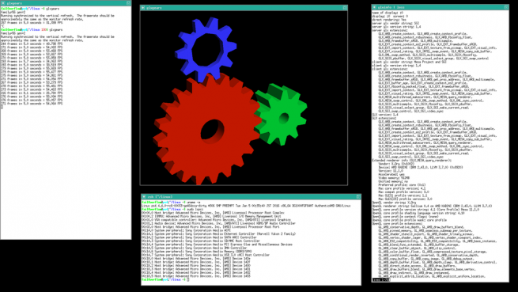Viewport: 518px width, 292px height.
Task: Click right title button of gears animation window
Action: point(345,7)
